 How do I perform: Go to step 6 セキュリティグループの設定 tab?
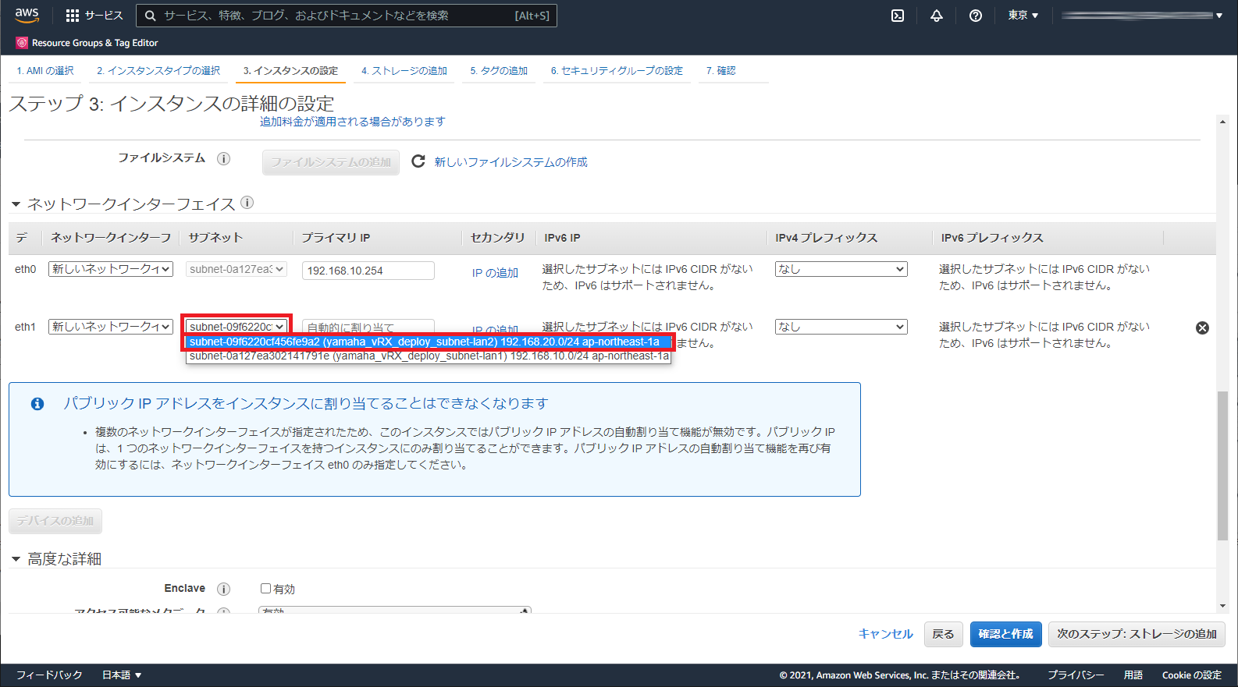click(617, 71)
